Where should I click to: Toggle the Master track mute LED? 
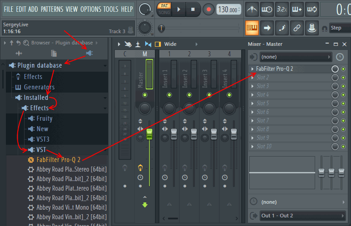tap(145, 95)
